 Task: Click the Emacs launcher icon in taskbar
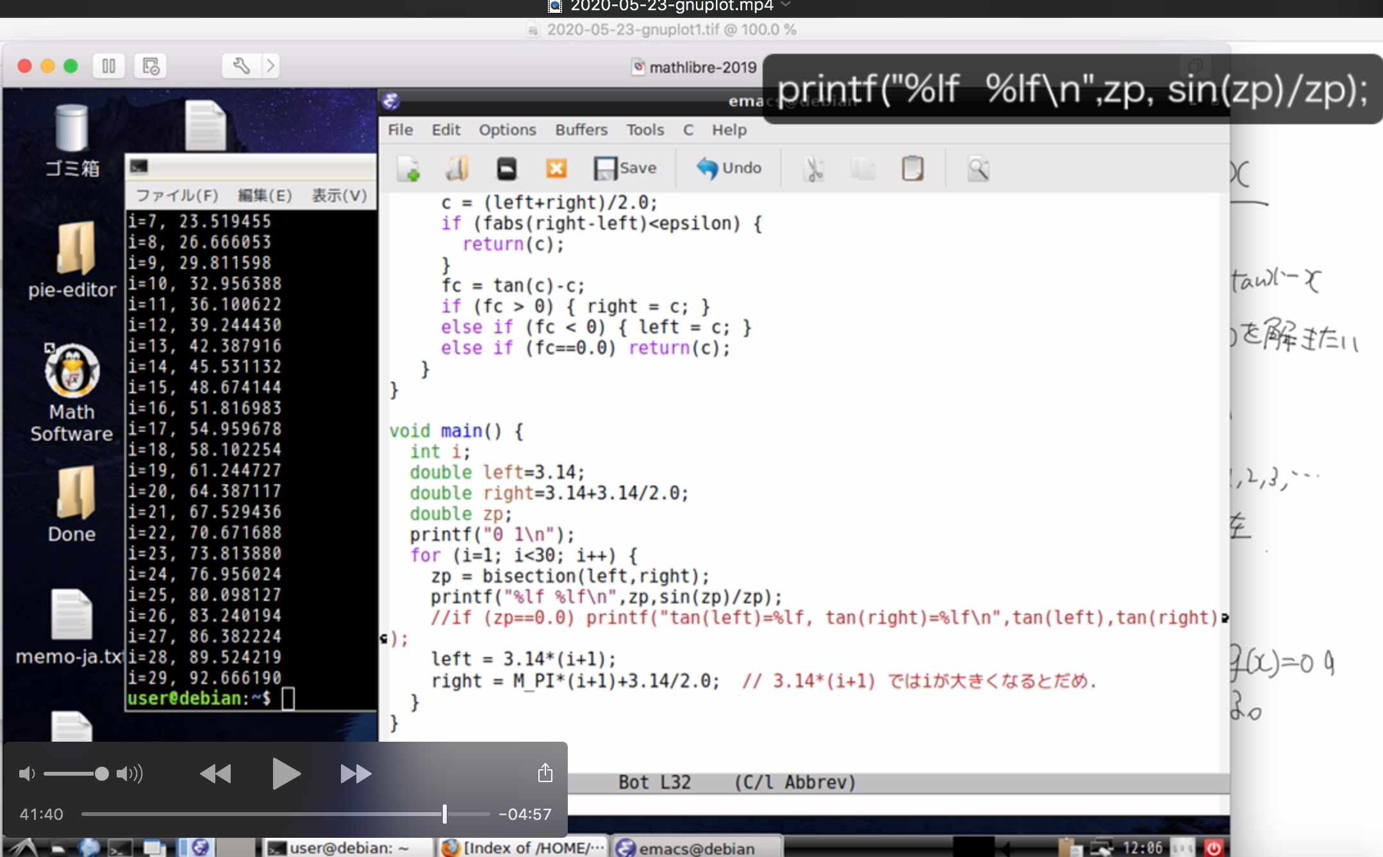[x=201, y=847]
